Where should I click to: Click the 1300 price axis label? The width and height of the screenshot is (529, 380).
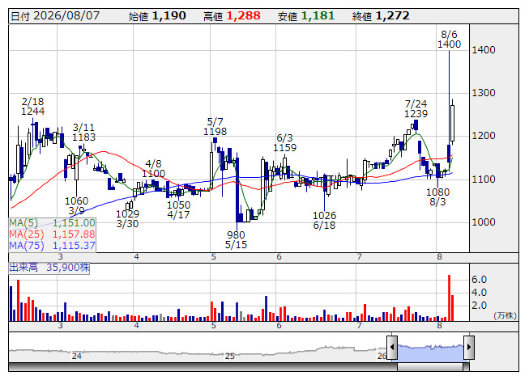[484, 93]
